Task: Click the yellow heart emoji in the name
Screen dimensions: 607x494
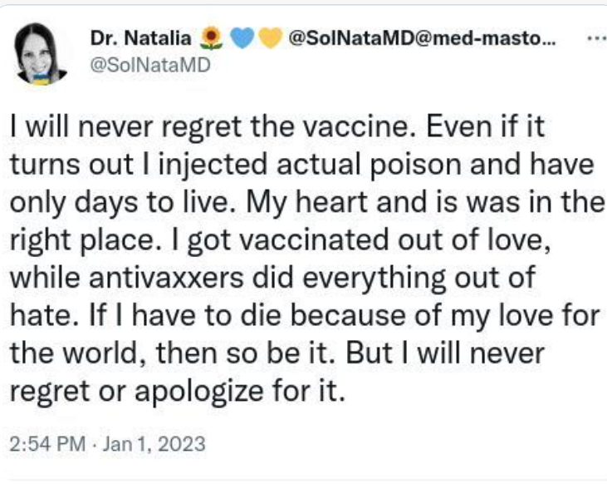Action: (x=268, y=38)
